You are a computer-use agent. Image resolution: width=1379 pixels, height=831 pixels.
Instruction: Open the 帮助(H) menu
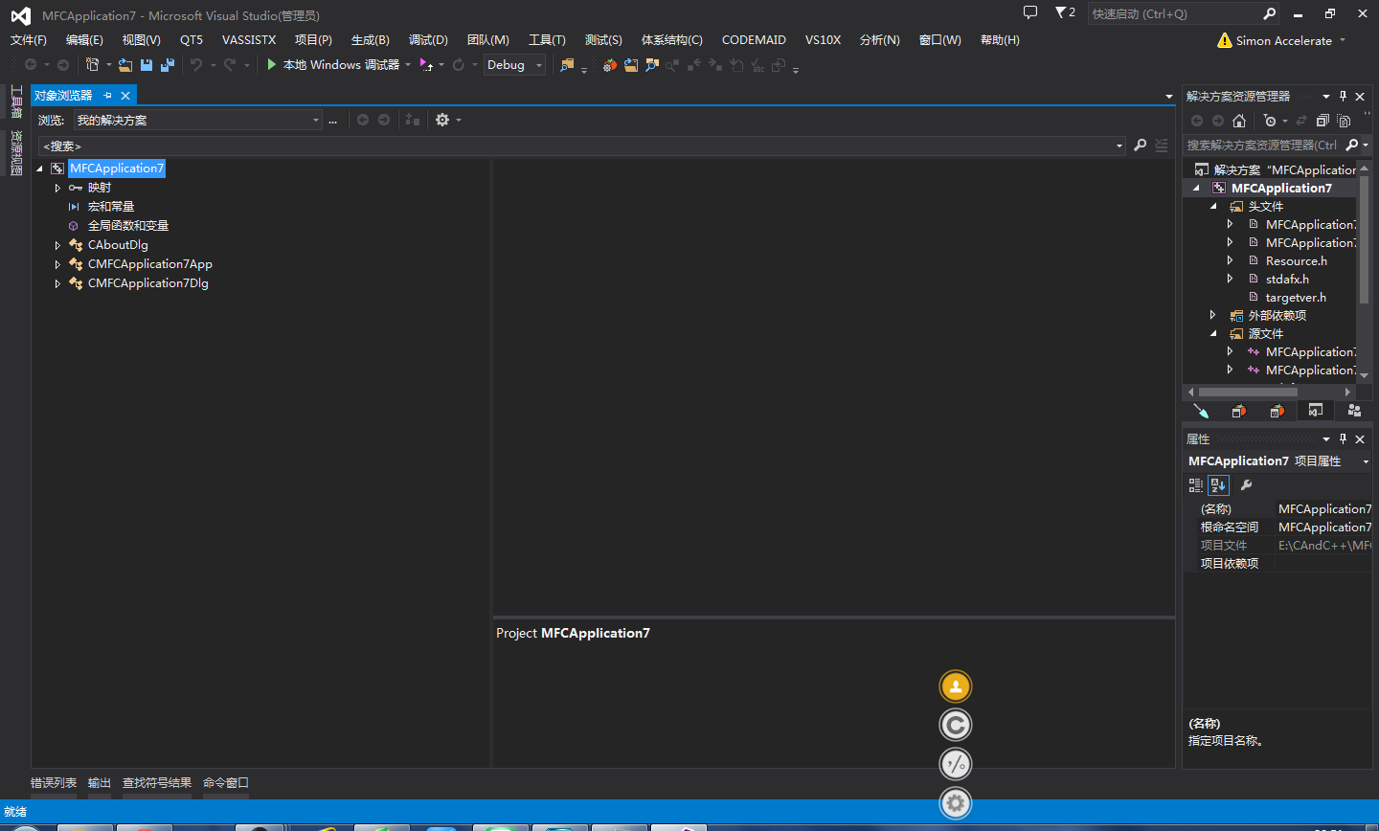click(1000, 40)
